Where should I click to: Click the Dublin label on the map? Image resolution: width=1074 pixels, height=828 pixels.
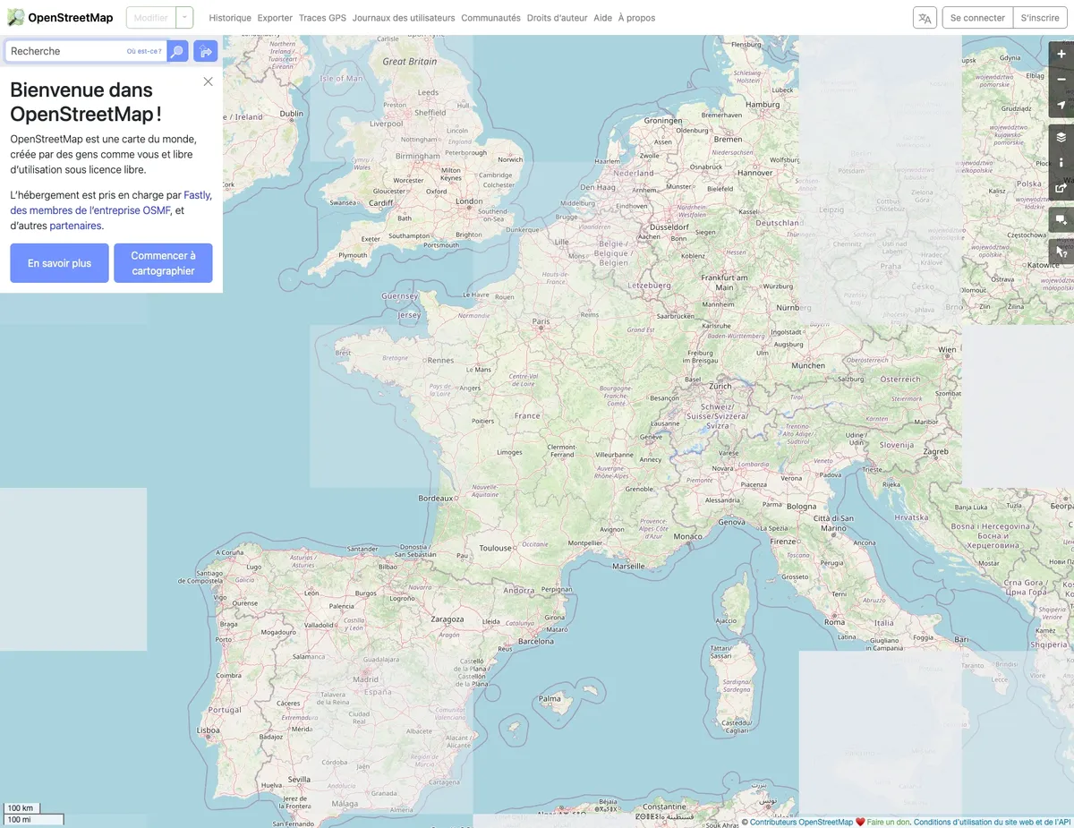tap(292, 114)
